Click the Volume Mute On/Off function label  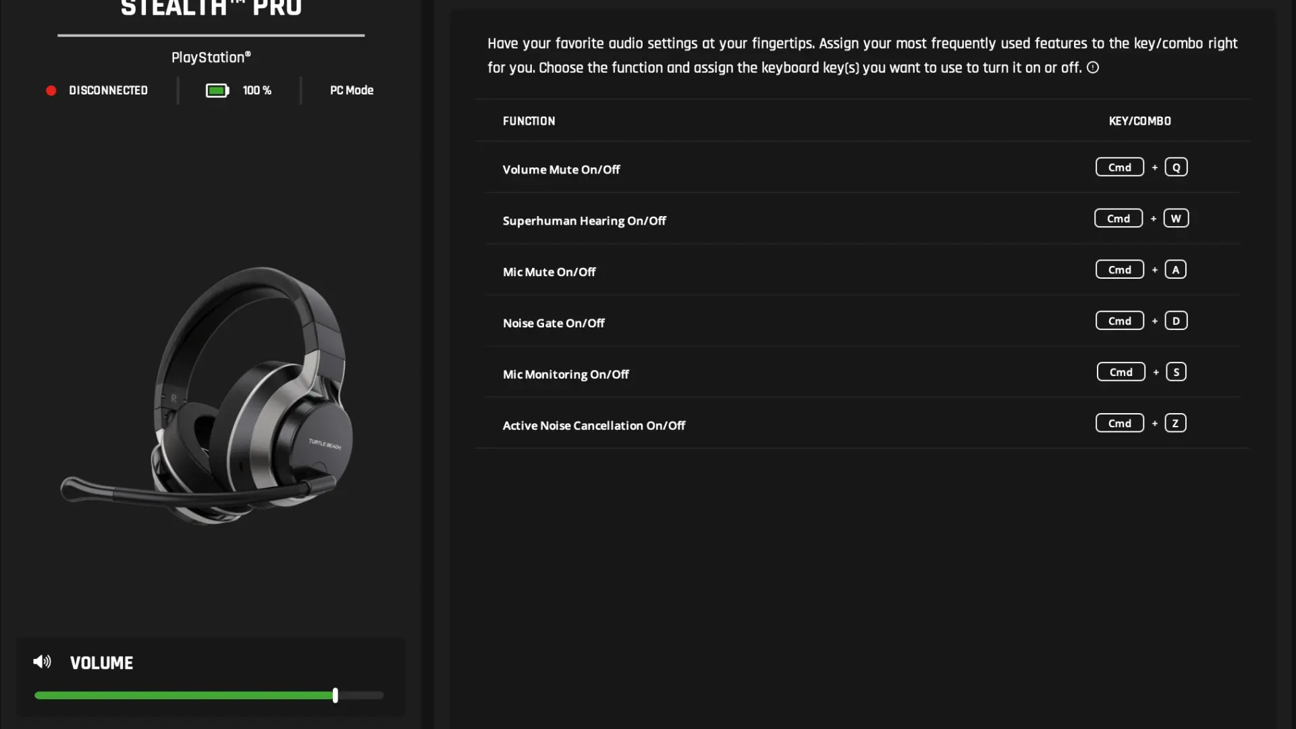coord(561,170)
